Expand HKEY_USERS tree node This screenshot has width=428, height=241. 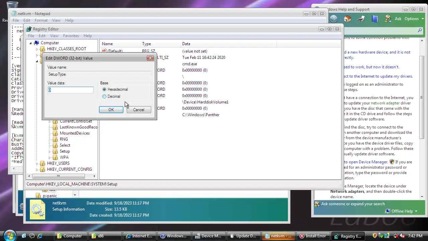click(x=37, y=163)
